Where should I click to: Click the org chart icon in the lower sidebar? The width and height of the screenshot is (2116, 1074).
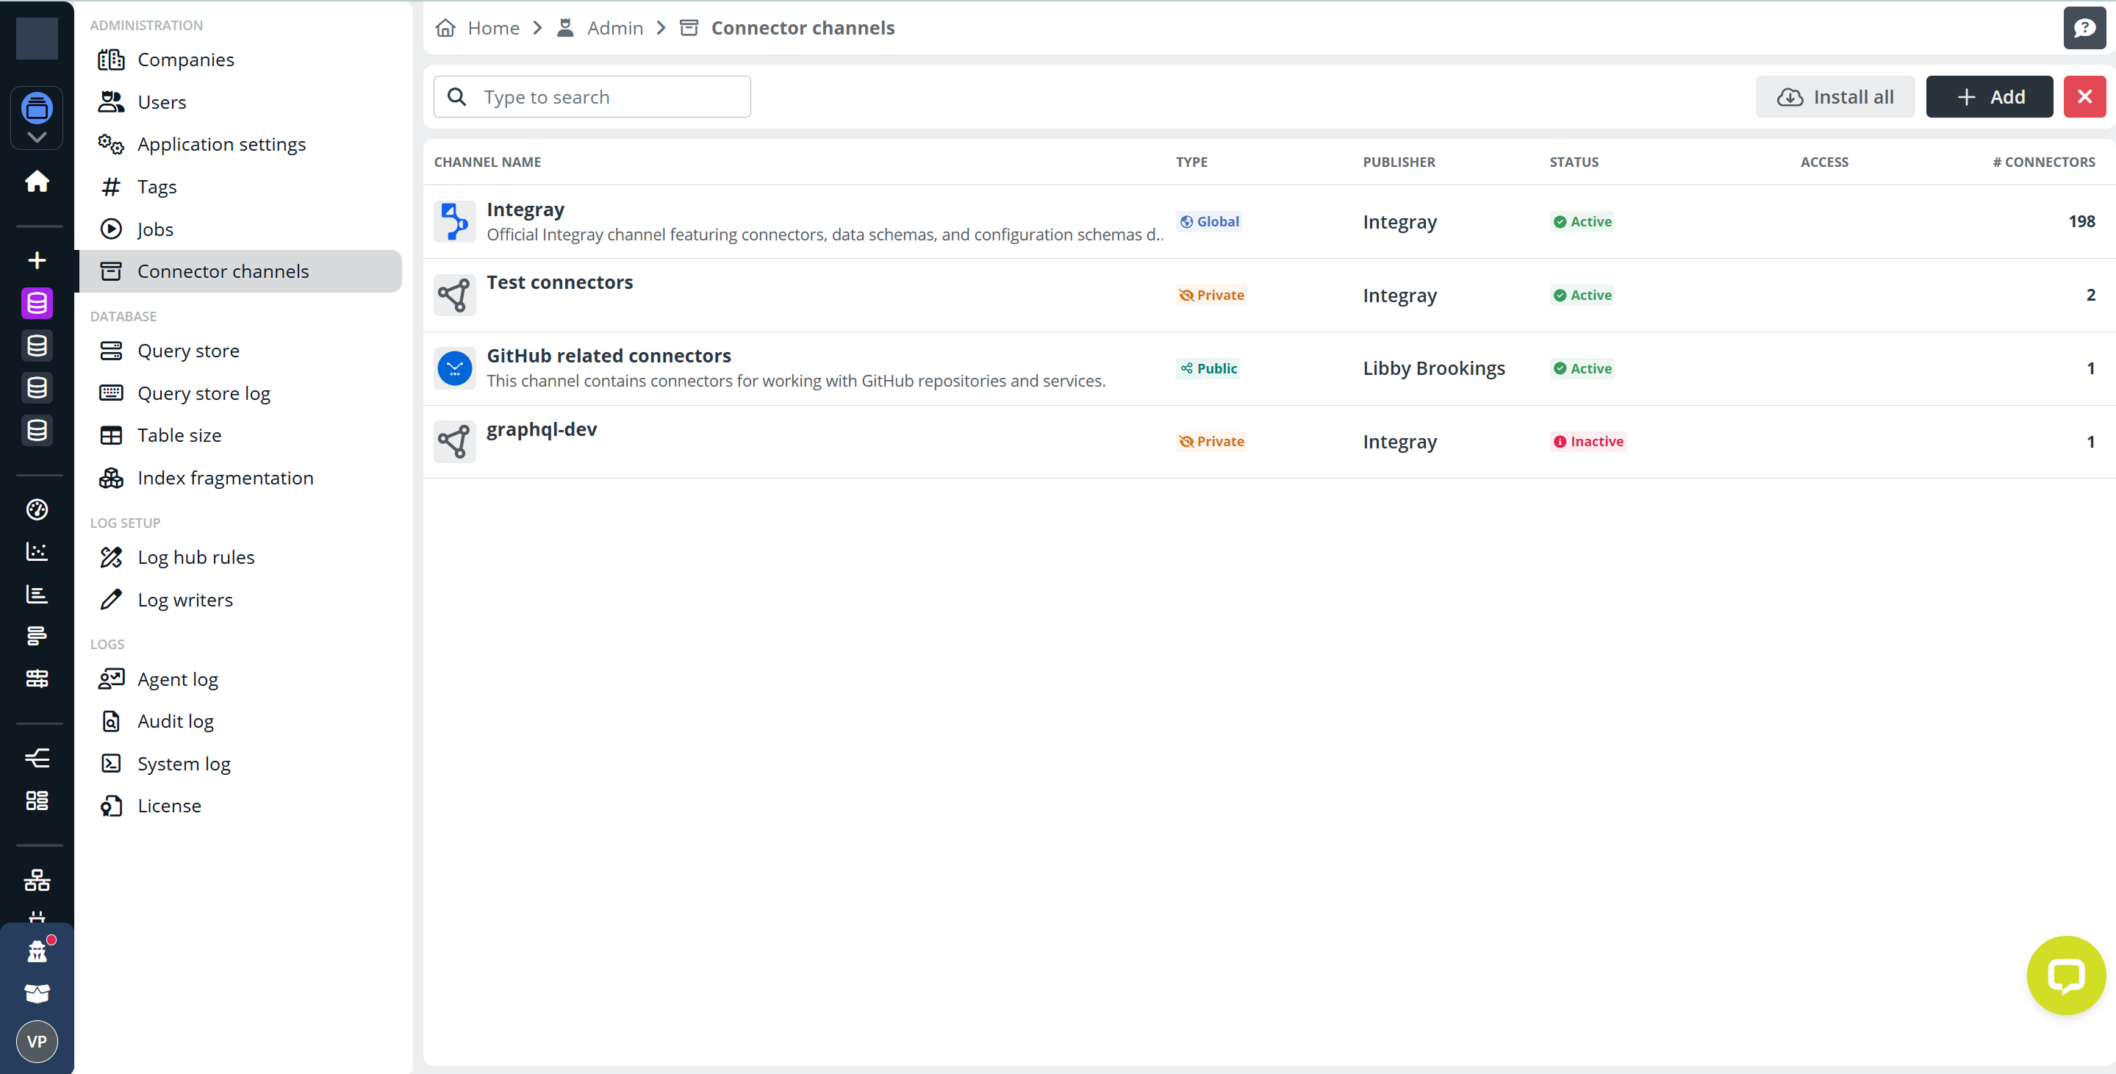tap(37, 879)
